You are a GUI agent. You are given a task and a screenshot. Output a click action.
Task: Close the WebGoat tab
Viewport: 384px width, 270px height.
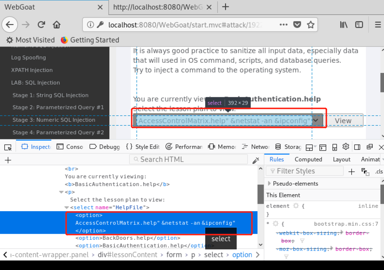[x=100, y=7]
